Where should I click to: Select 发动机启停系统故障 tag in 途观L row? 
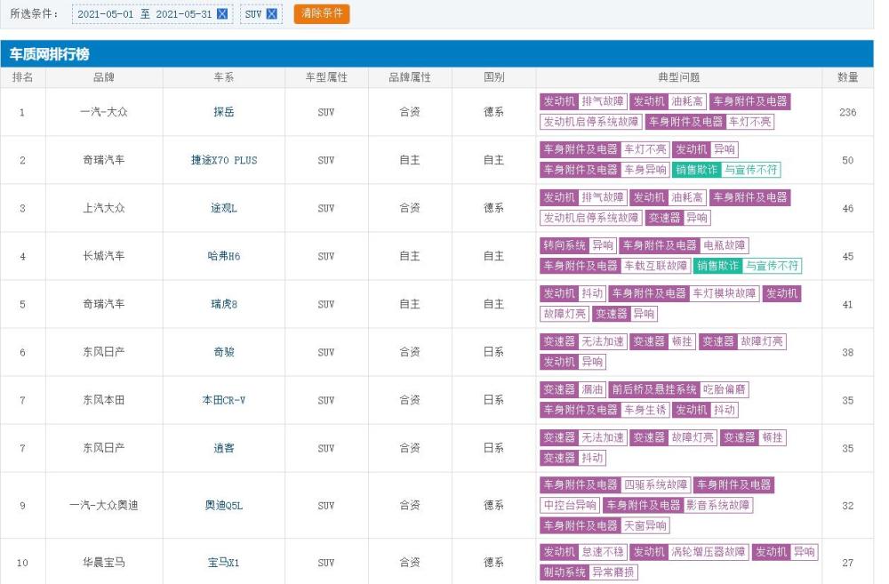[591, 218]
